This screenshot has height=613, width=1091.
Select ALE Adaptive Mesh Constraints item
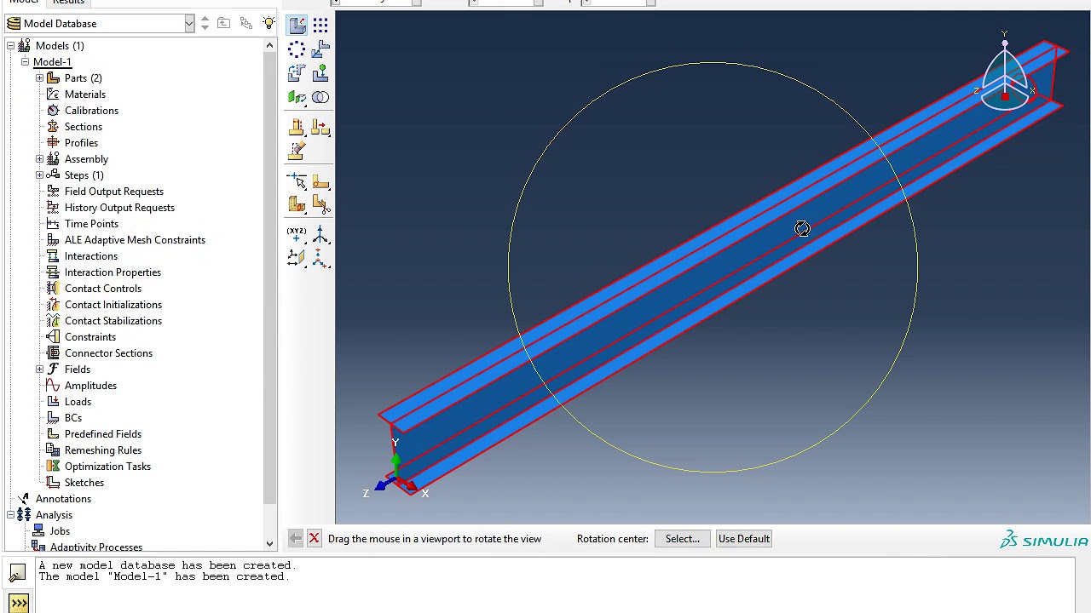(x=135, y=240)
